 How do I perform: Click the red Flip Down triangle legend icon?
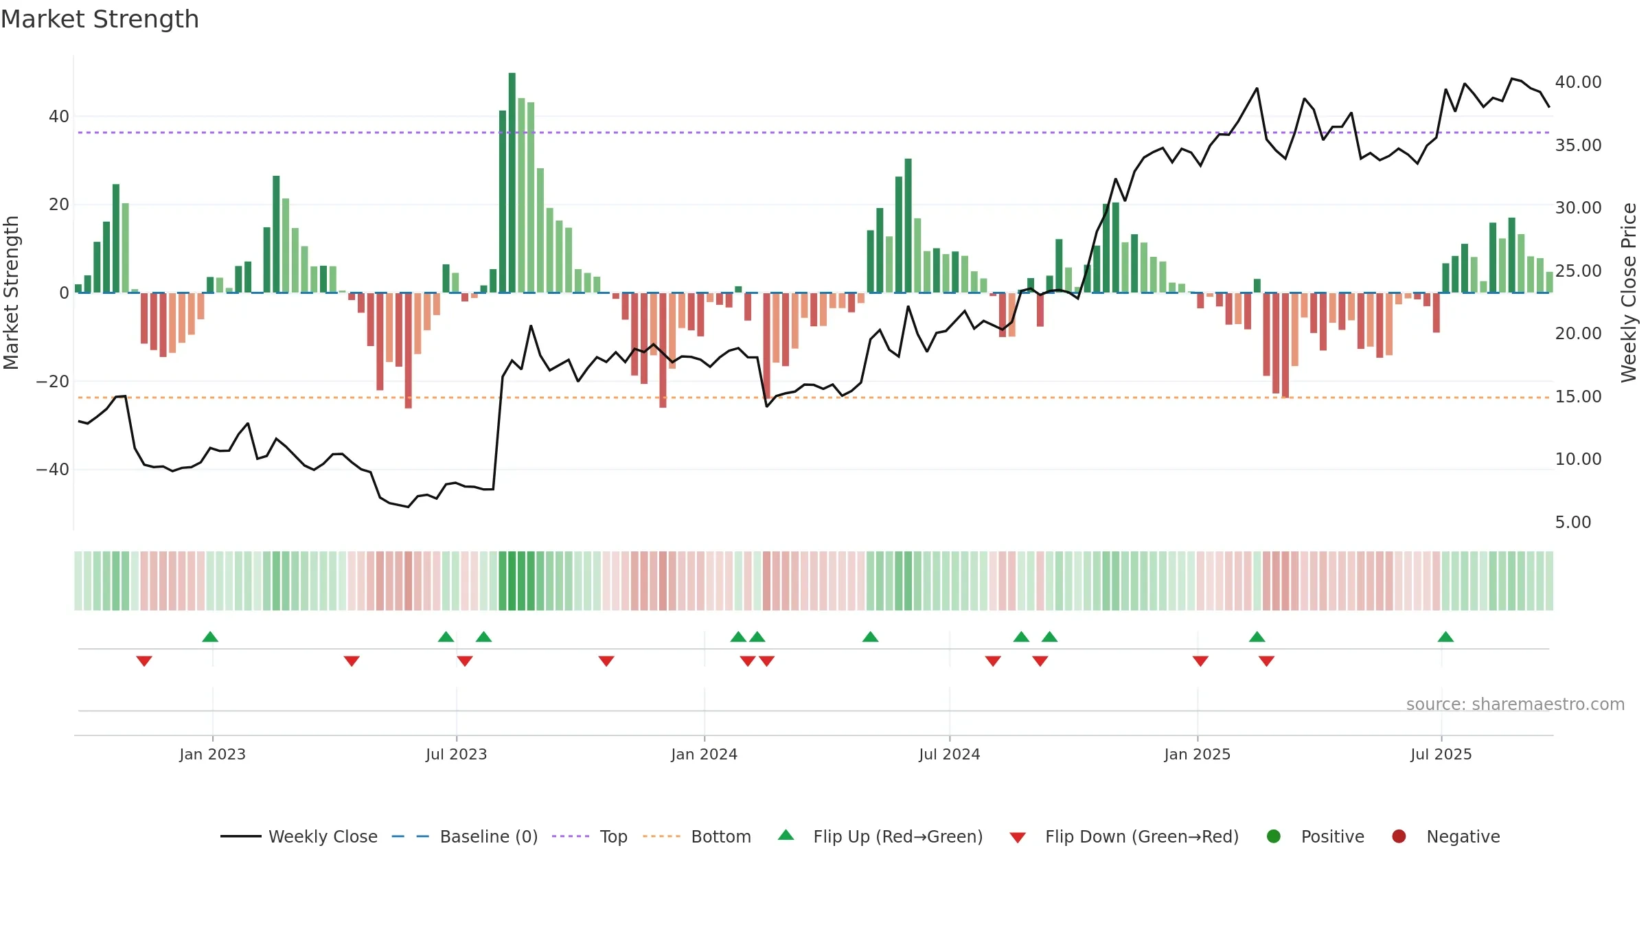point(1018,838)
